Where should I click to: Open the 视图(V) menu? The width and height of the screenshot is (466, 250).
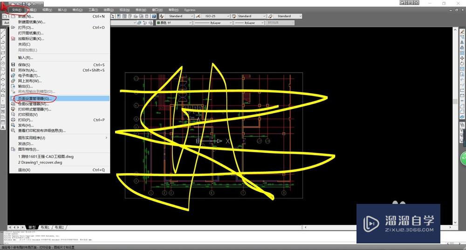tap(47, 10)
